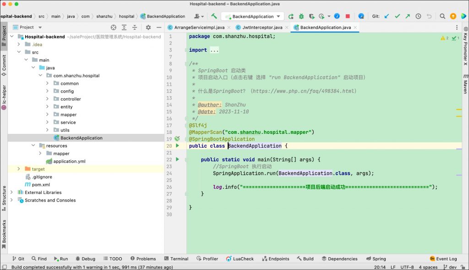Select application.yml in the project tree

69,161
